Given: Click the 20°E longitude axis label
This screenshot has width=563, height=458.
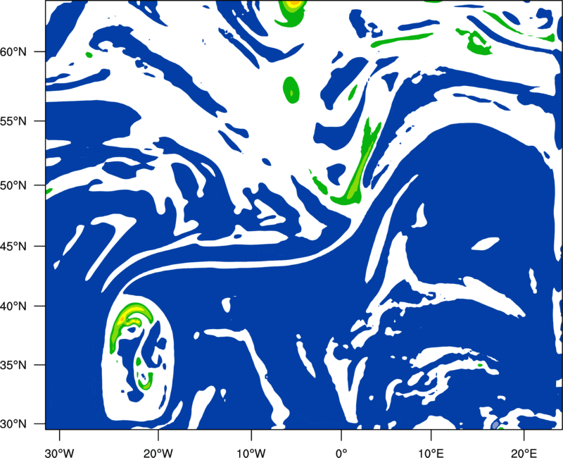Looking at the screenshot, I should pos(524,453).
